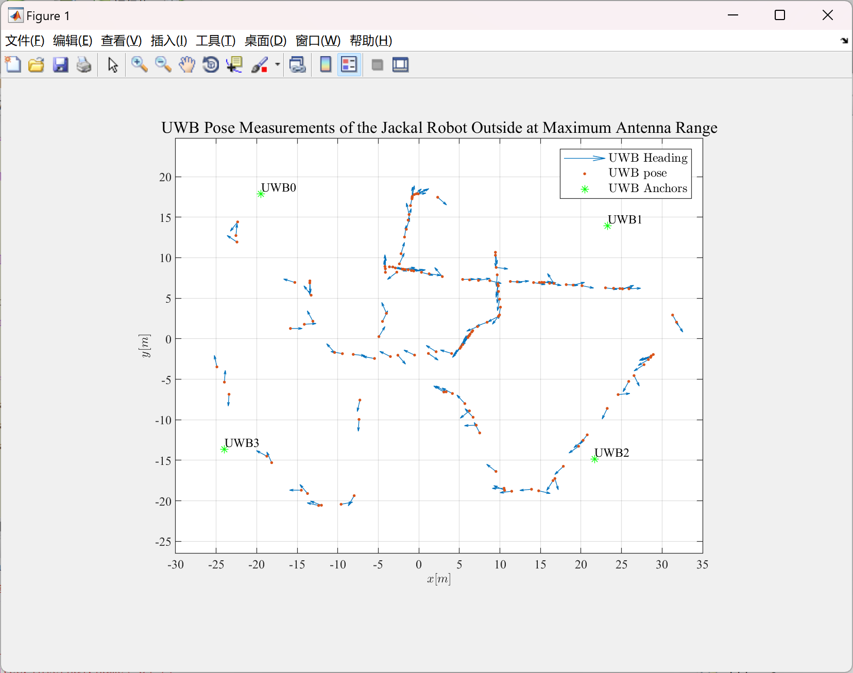The width and height of the screenshot is (853, 673).
Task: Click the green UWB3 anchor marker
Action: [x=224, y=450]
